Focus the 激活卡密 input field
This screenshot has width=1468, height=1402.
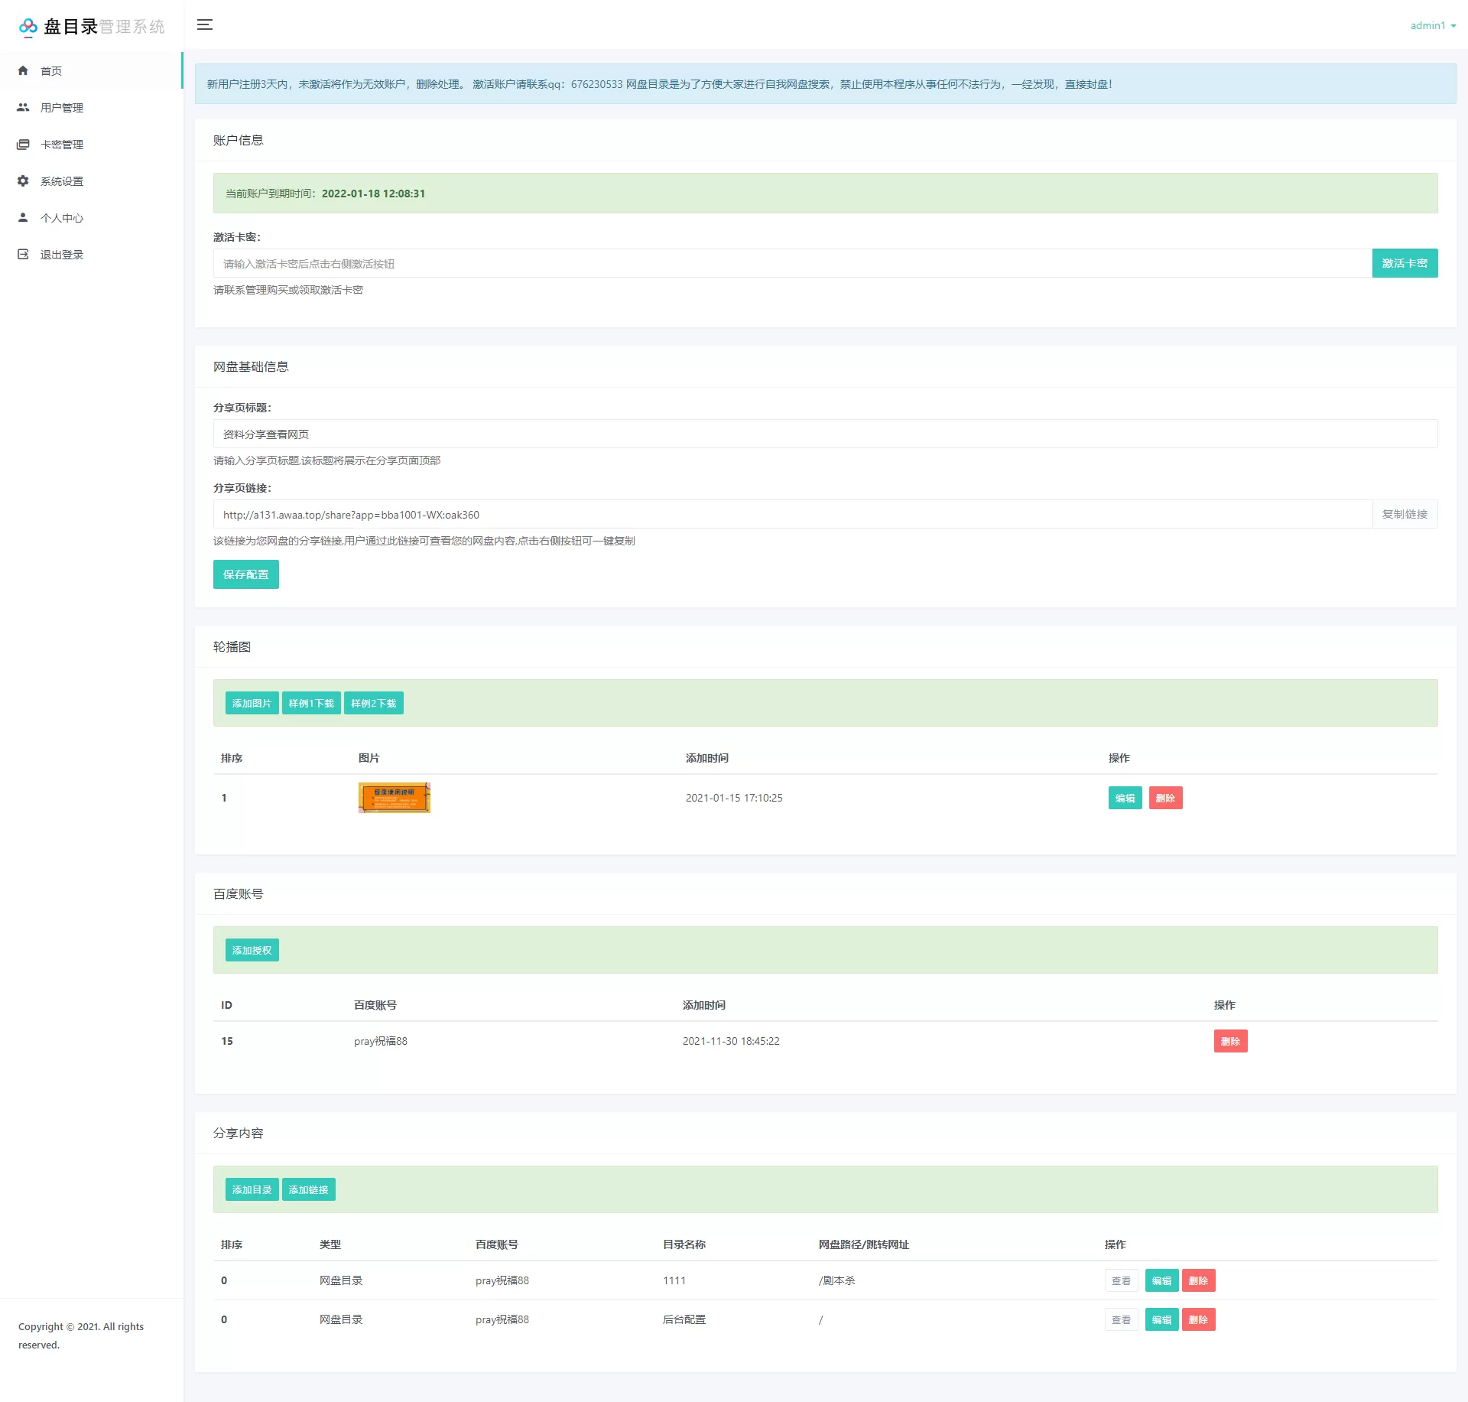pos(791,263)
